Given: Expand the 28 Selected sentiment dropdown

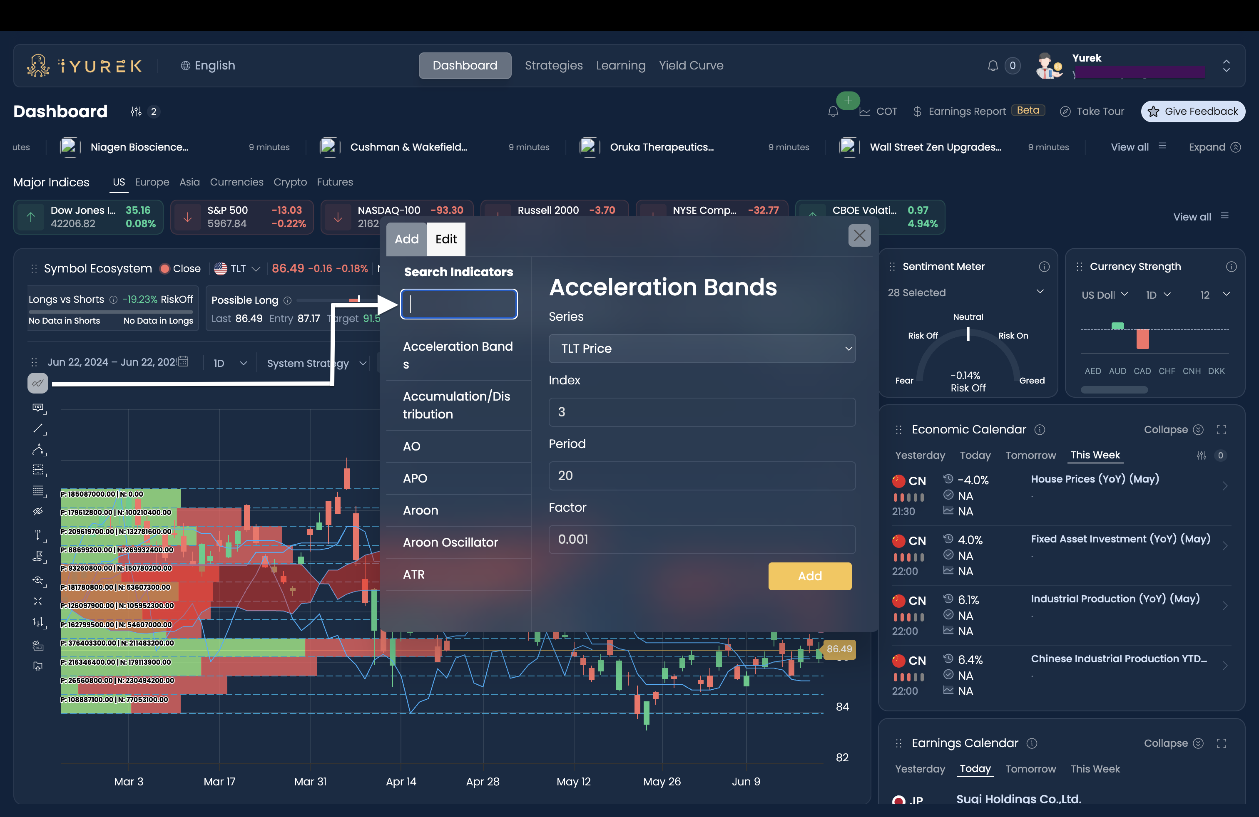Looking at the screenshot, I should [x=965, y=292].
